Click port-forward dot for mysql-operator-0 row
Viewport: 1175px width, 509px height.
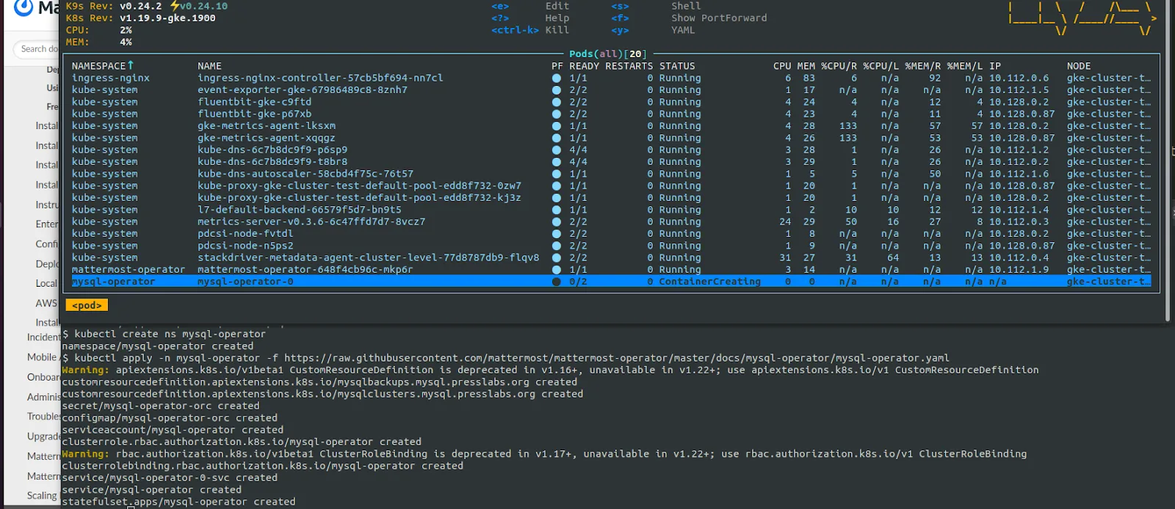tap(557, 282)
